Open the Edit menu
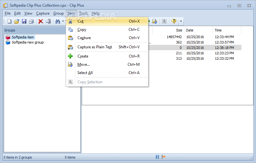This screenshot has height=163, width=256. tap(17, 13)
